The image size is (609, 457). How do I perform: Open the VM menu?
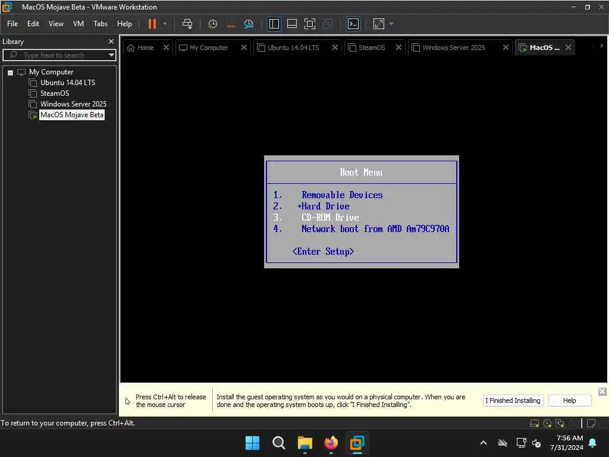click(79, 24)
